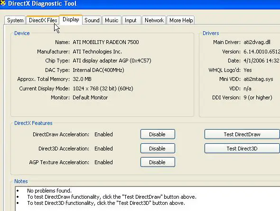
Task: Click the Device group label
Action: click(22, 33)
